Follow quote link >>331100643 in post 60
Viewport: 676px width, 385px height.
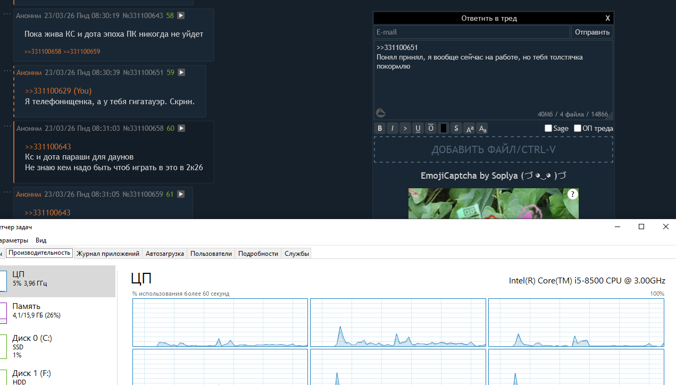[48, 146]
